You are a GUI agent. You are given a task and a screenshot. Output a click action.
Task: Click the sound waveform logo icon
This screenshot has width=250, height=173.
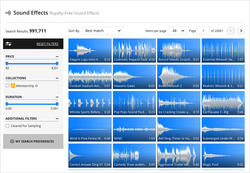[8, 13]
